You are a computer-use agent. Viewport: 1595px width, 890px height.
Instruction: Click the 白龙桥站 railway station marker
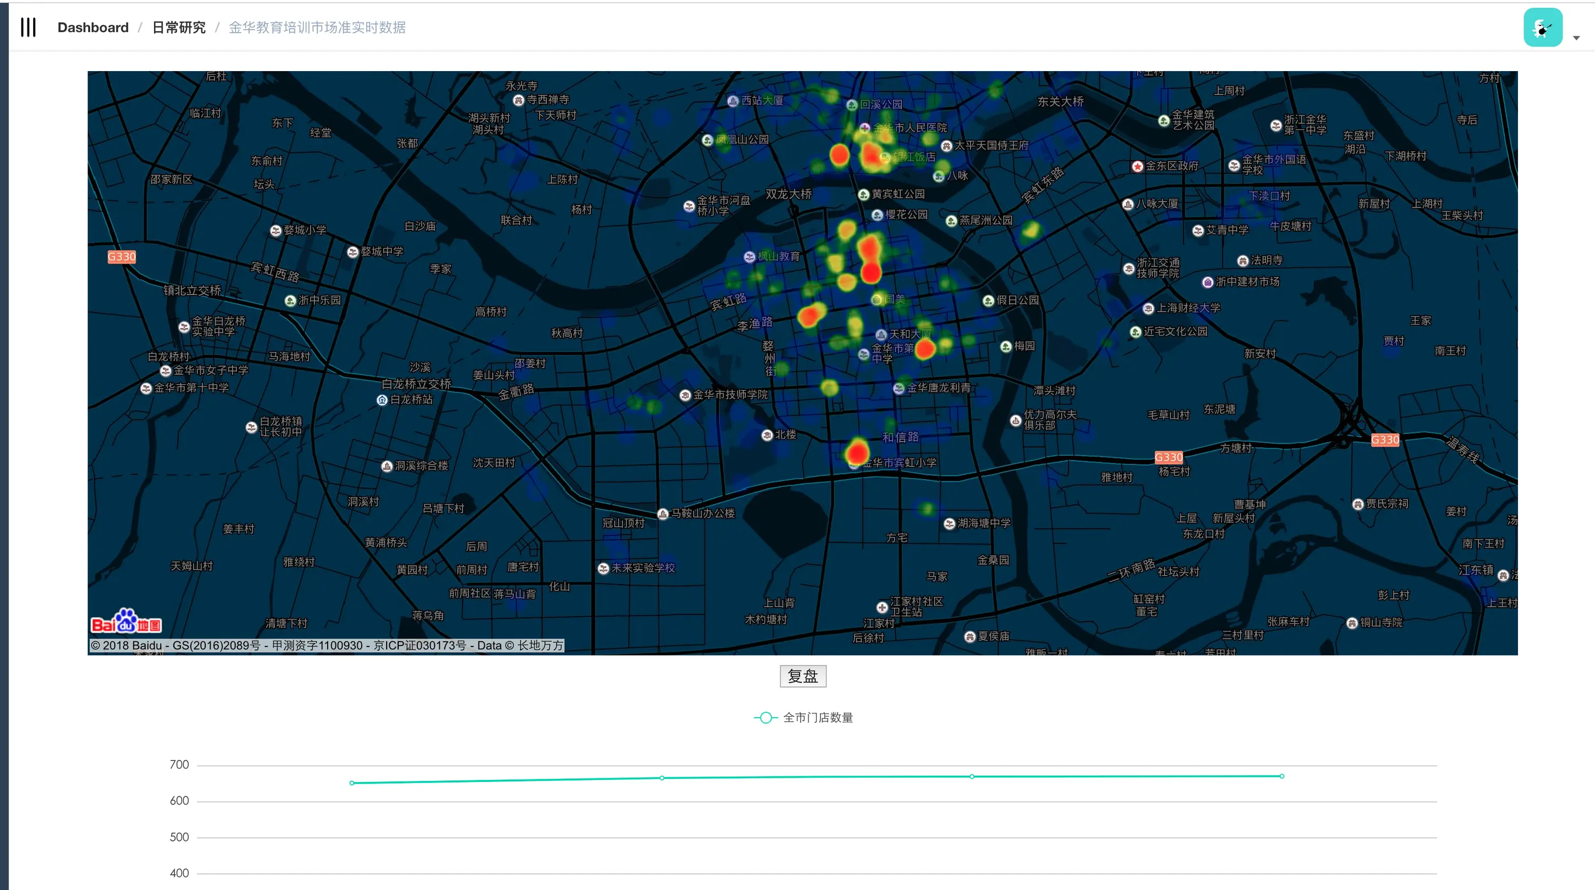tap(382, 400)
